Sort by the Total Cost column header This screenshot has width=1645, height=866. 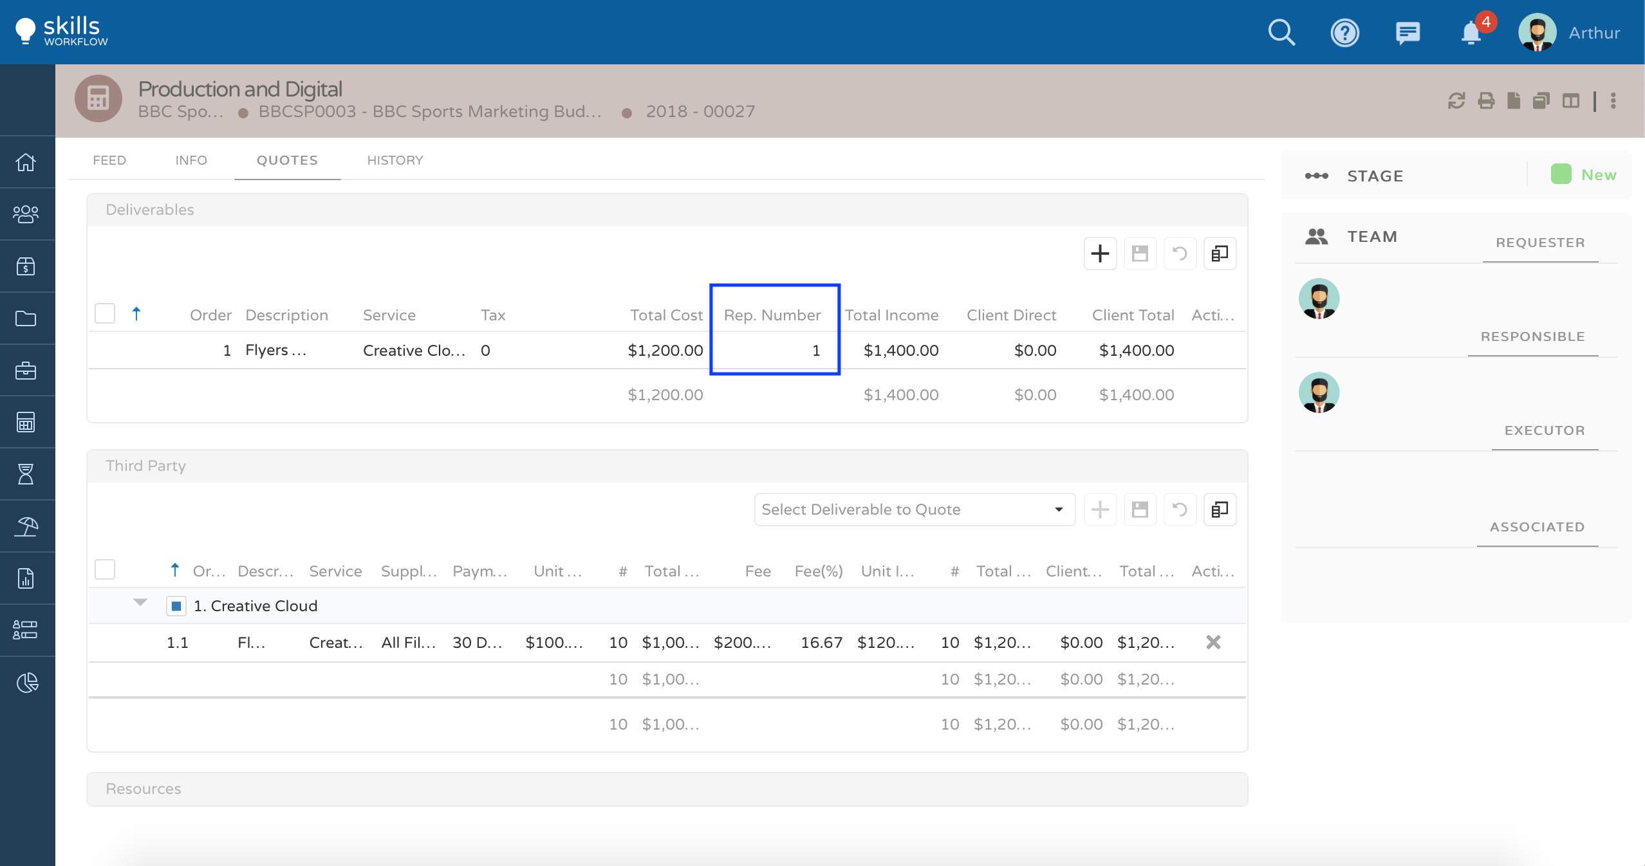[666, 315]
